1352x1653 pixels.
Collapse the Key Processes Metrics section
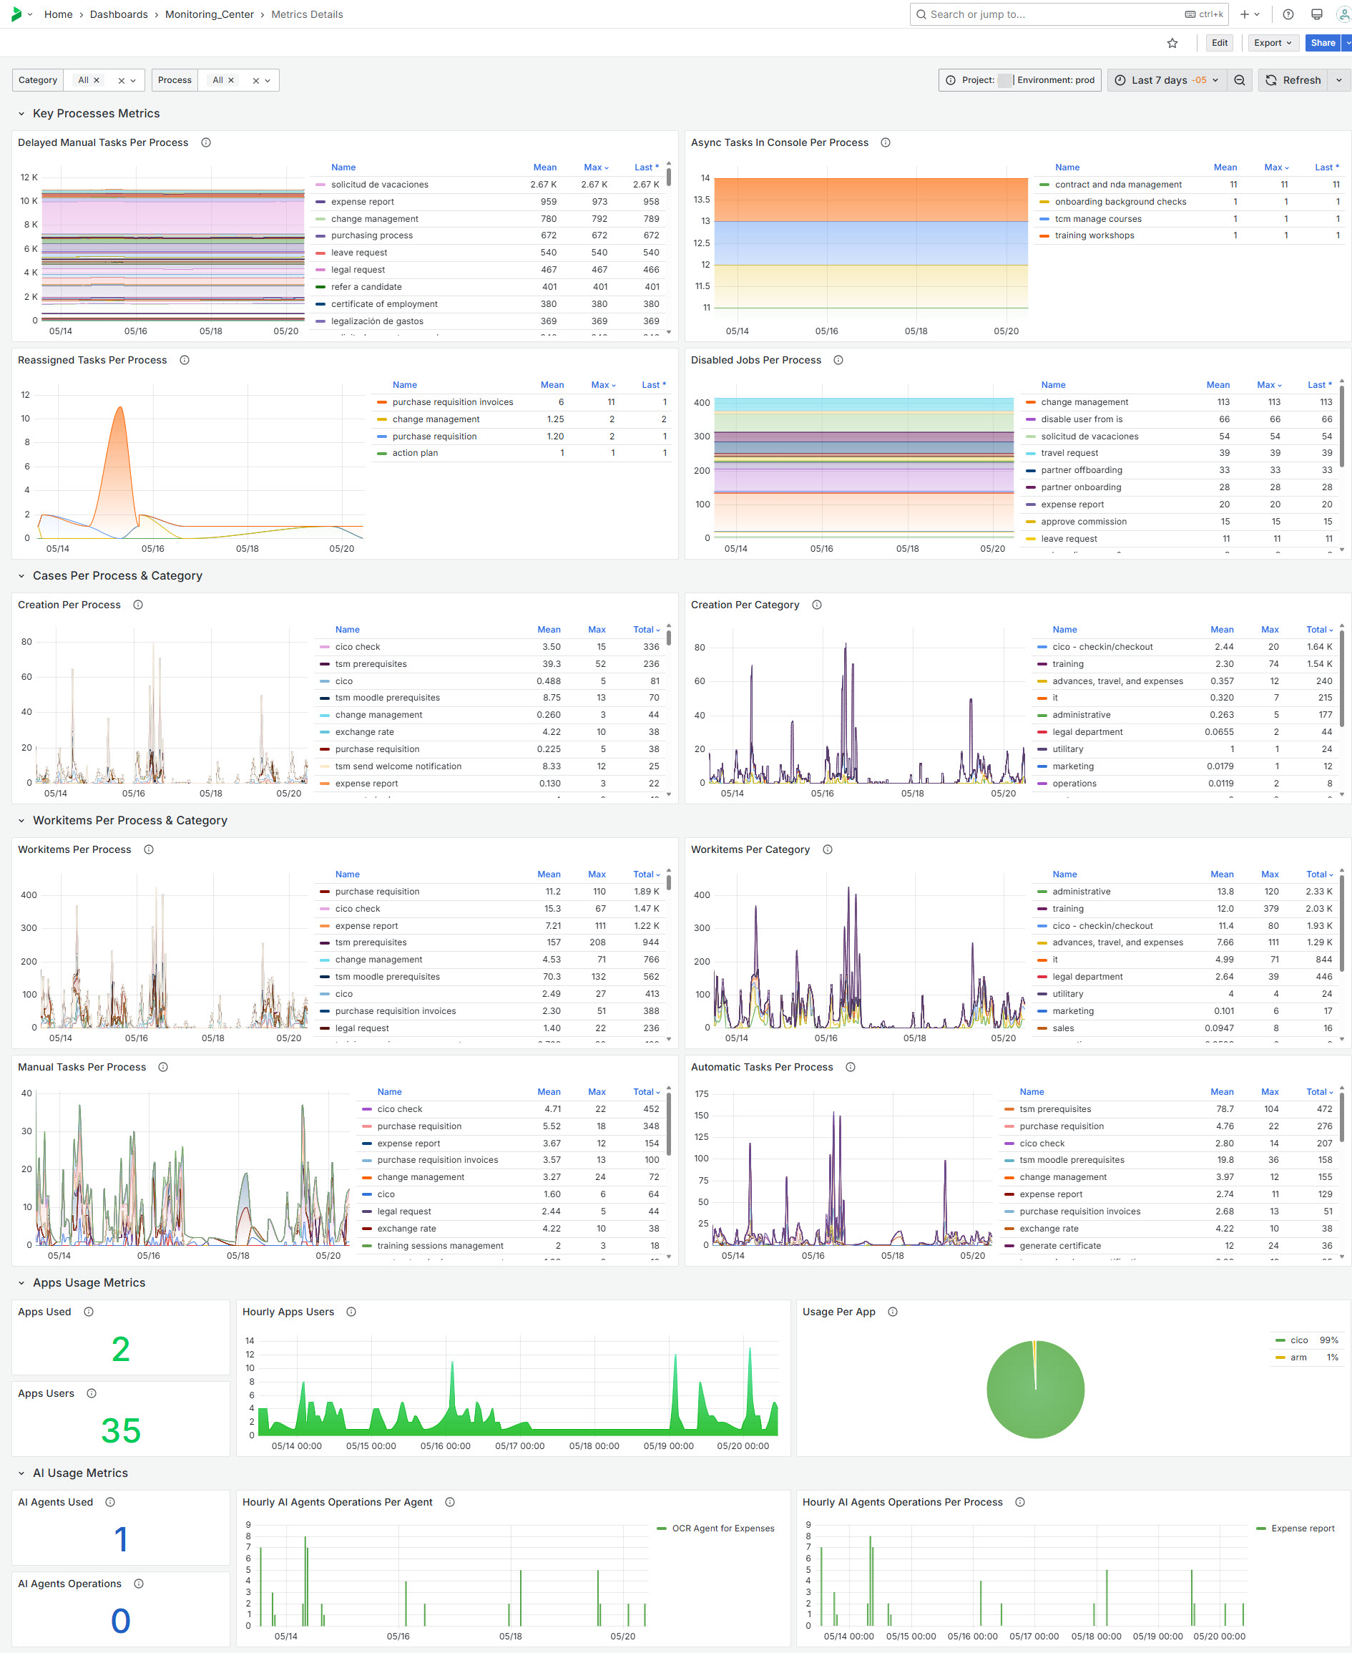pos(21,114)
